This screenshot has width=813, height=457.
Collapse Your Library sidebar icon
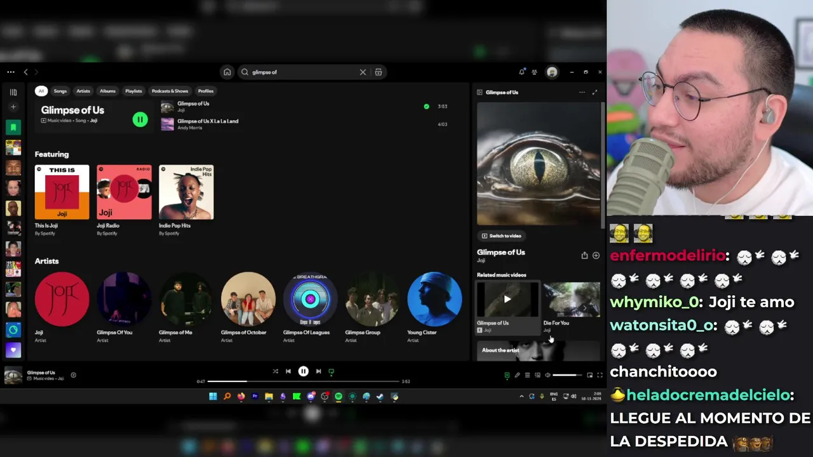(x=13, y=92)
